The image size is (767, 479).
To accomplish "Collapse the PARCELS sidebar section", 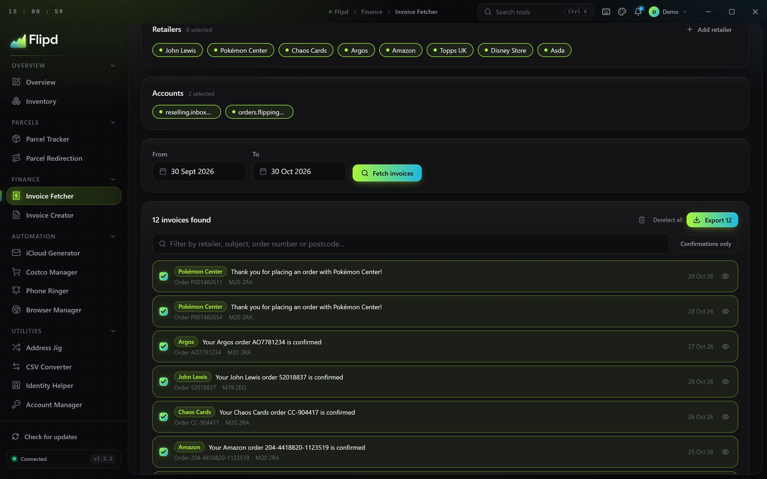I will 113,122.
